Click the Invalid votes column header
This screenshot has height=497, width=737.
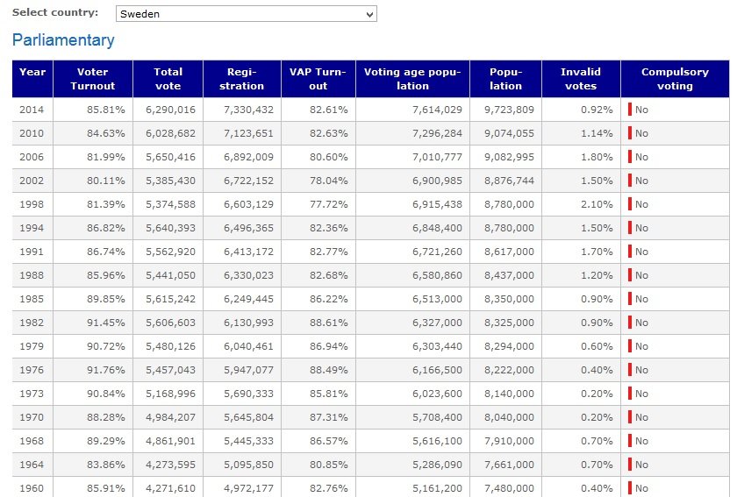[581, 78]
